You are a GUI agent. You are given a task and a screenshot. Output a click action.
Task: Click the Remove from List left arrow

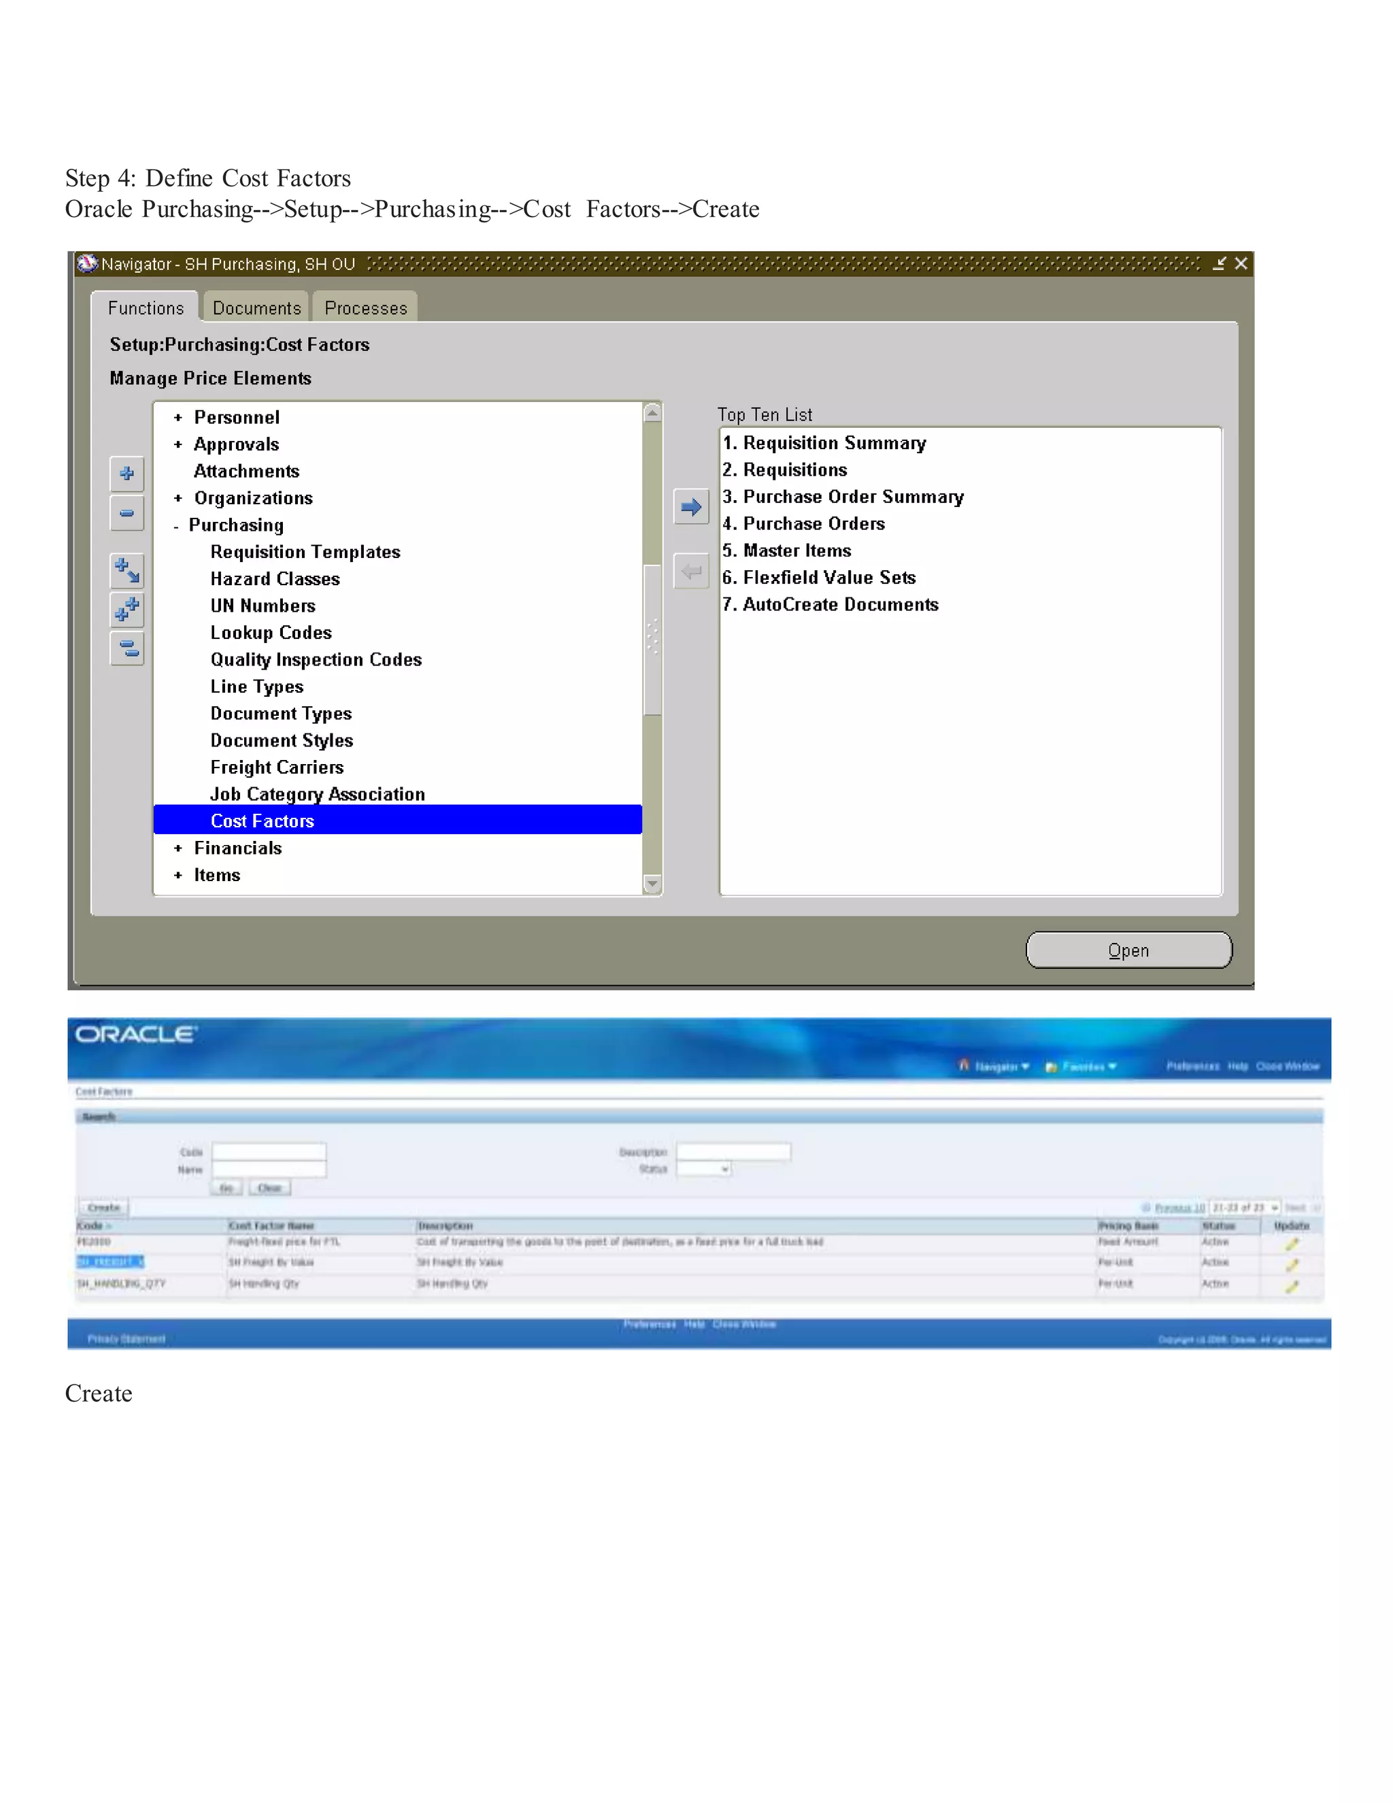point(692,572)
